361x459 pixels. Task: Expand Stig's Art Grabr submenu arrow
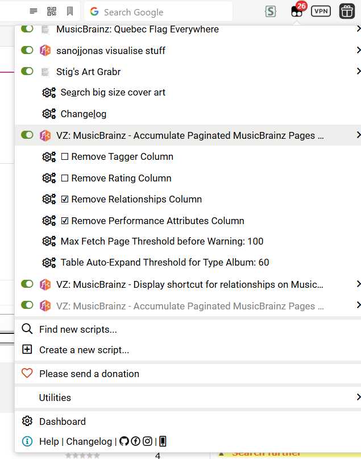point(358,72)
